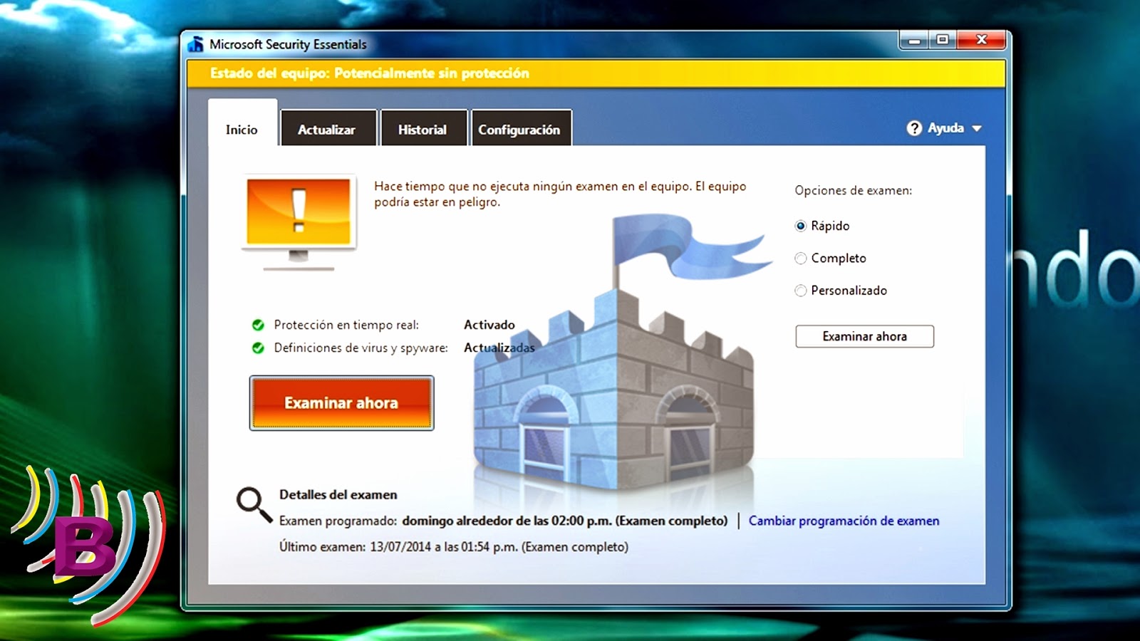Select the Completo scan option
Viewport: 1140px width, 641px height.
point(801,258)
